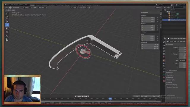Jump to the timeline start frame
The height and width of the screenshot is (107, 190).
point(78,96)
